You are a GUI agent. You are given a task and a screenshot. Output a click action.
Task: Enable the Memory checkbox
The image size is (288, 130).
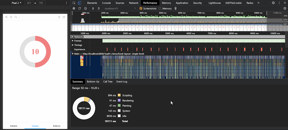pos(160,8)
